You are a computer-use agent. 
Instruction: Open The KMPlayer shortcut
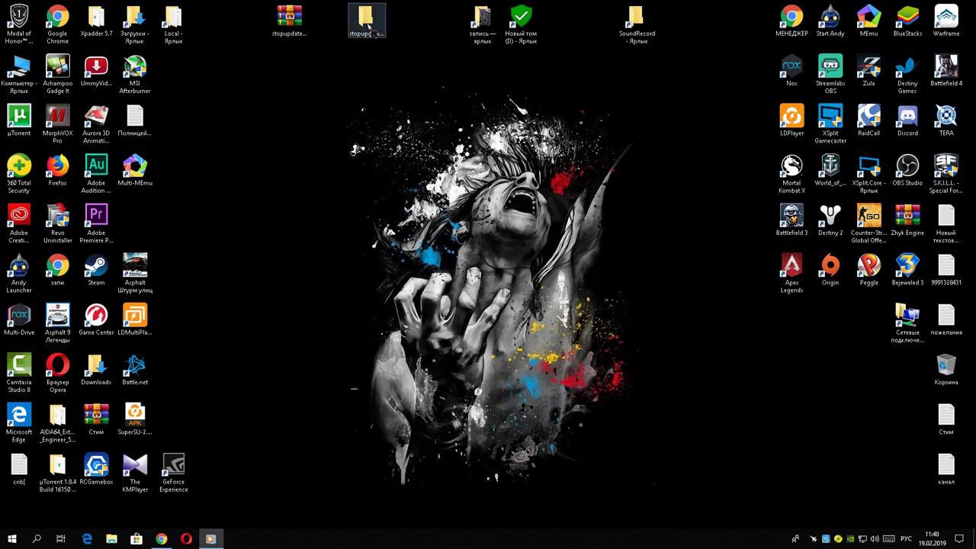[135, 473]
